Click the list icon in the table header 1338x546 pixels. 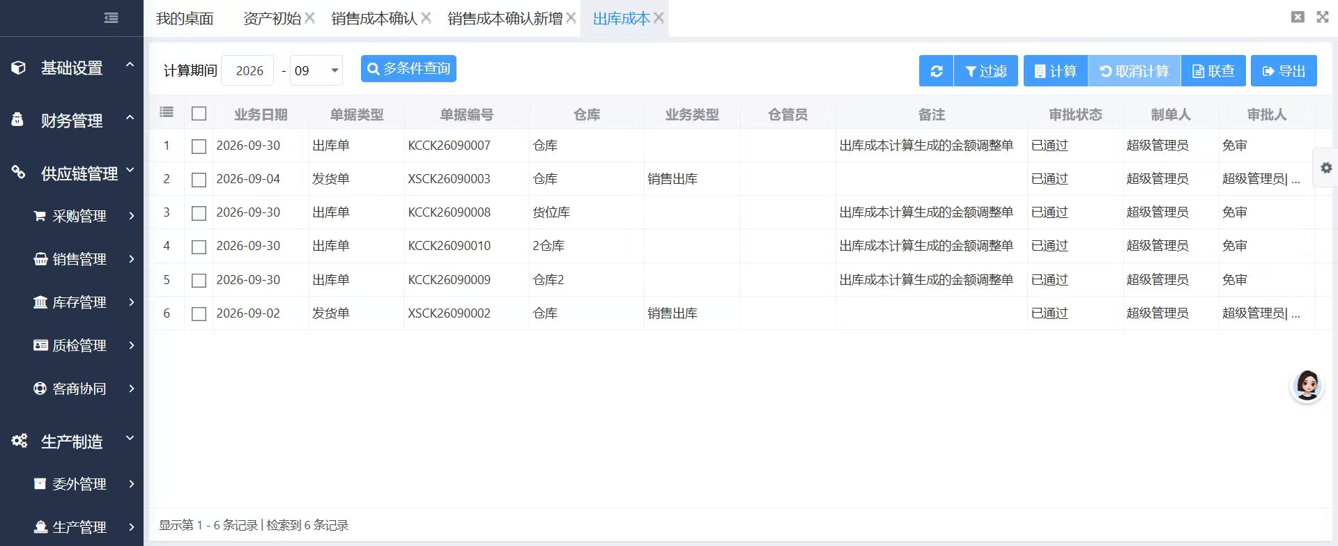[x=167, y=112]
